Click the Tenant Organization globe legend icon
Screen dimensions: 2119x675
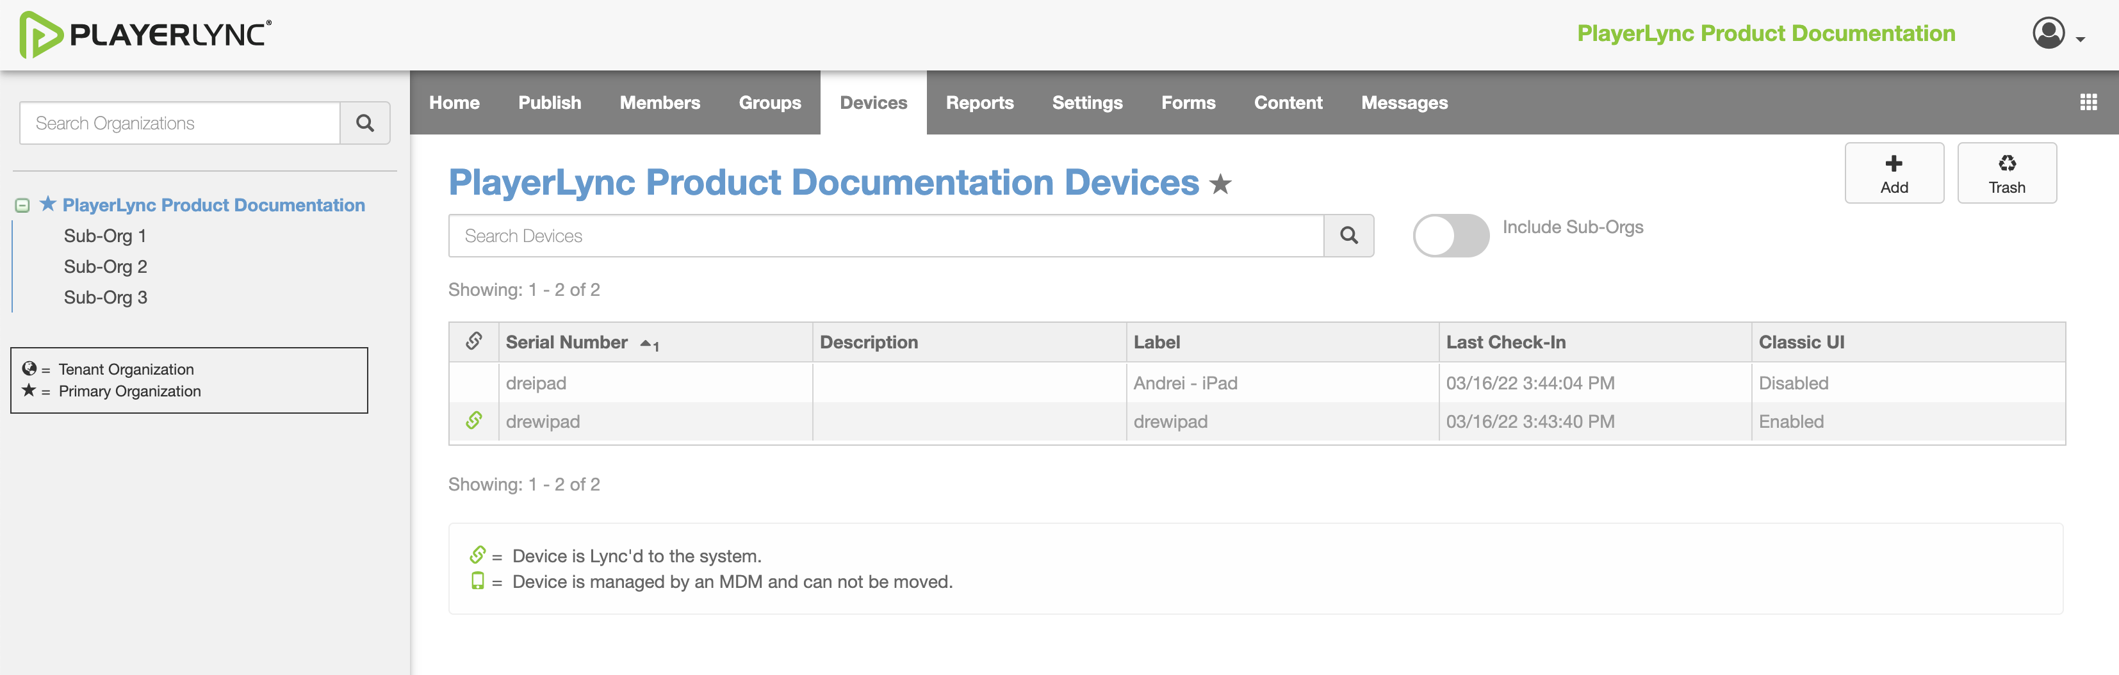29,368
